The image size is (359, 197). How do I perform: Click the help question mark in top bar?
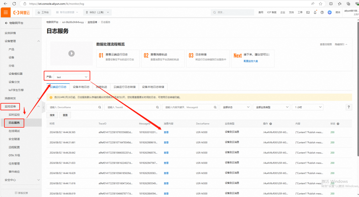[x=322, y=12]
